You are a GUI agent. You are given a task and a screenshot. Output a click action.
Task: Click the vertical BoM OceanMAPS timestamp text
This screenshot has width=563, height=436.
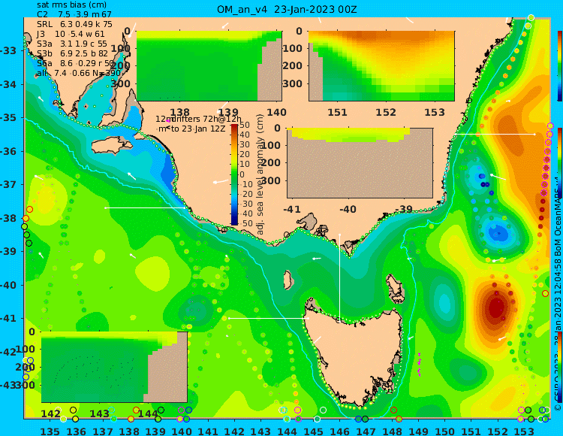click(x=558, y=295)
